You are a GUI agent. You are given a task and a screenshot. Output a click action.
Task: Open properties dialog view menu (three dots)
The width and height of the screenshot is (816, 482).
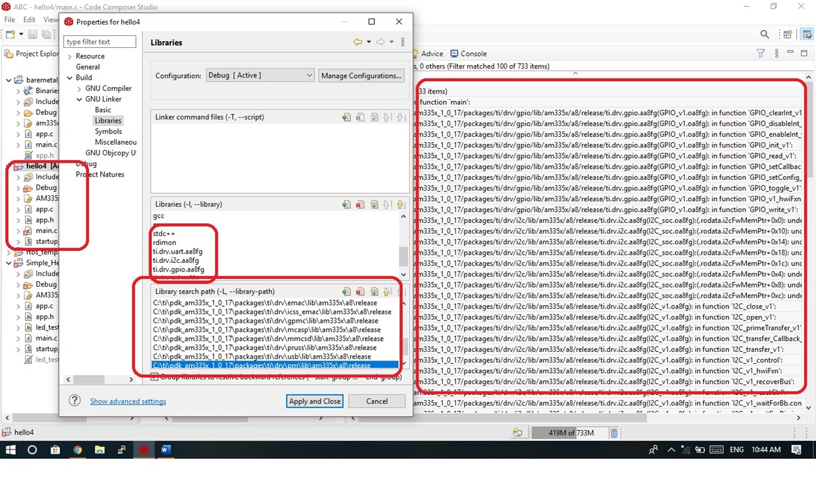point(403,42)
